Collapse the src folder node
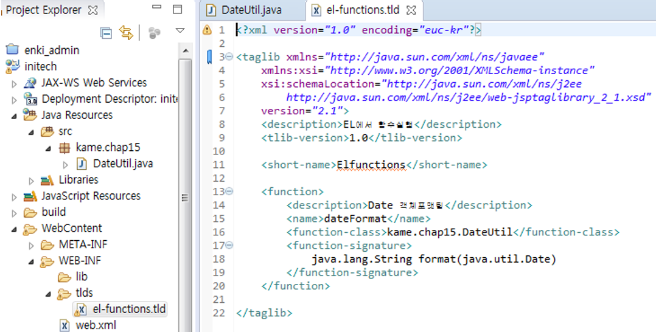 pyautogui.click(x=32, y=133)
